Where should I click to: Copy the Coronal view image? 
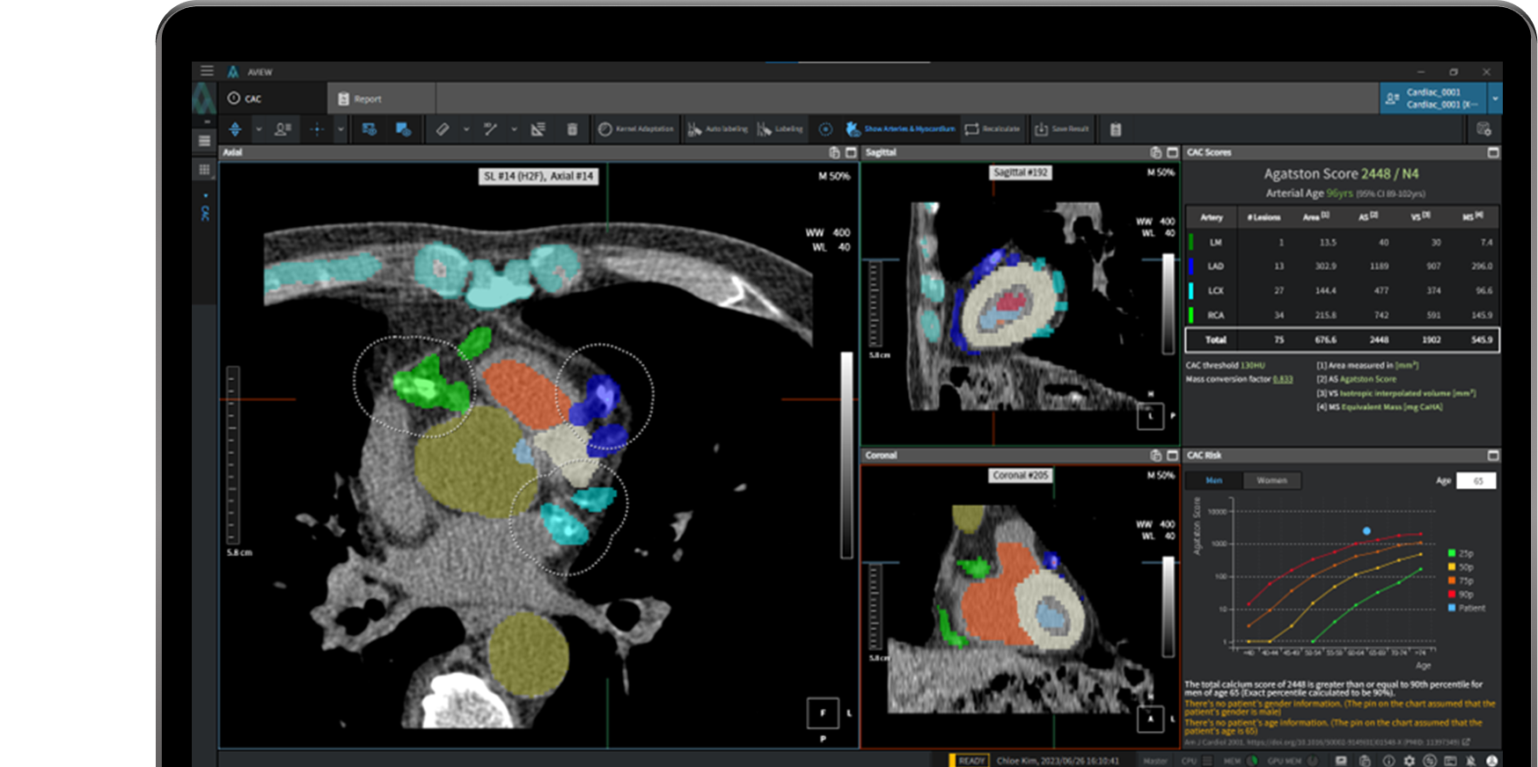click(x=1156, y=455)
